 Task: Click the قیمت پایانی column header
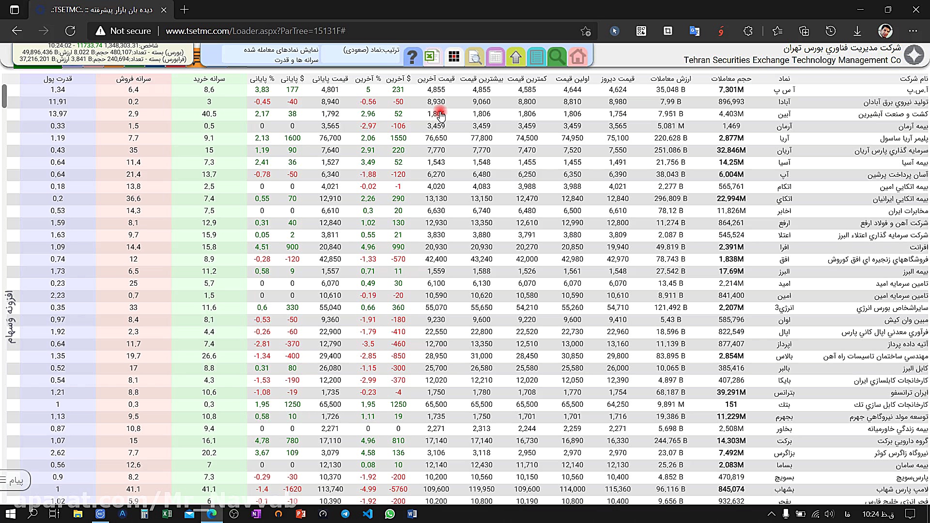pyautogui.click(x=330, y=78)
